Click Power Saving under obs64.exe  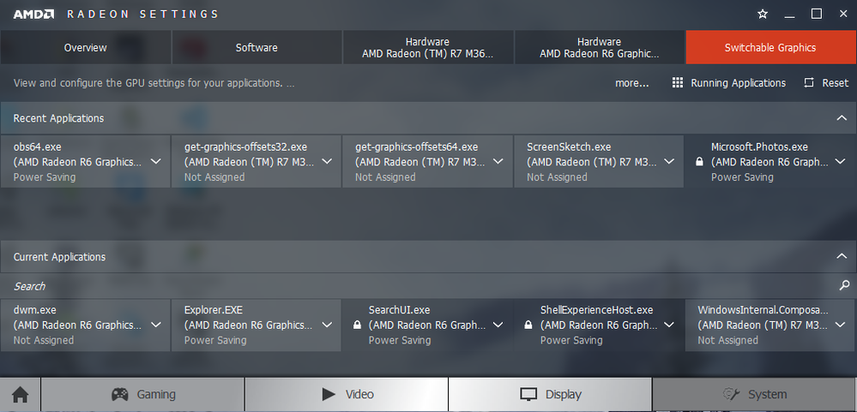pyautogui.click(x=45, y=176)
